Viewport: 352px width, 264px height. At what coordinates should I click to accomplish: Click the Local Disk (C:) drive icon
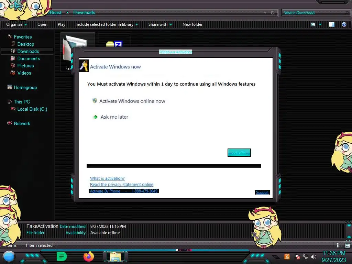(13, 109)
